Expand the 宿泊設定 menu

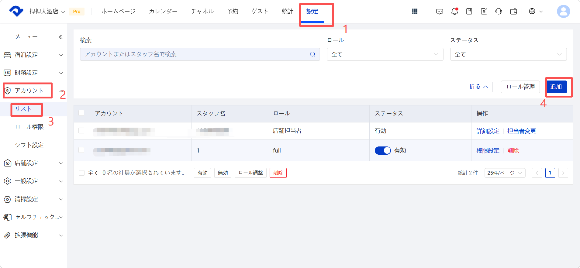pos(61,55)
